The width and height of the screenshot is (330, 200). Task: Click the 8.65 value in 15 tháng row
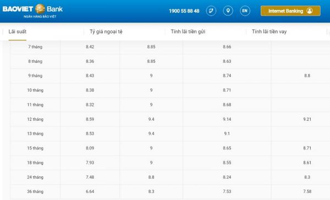[x=227, y=148]
